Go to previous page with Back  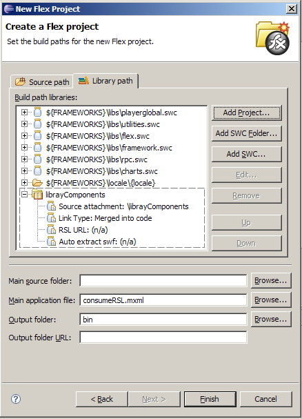[102, 399]
